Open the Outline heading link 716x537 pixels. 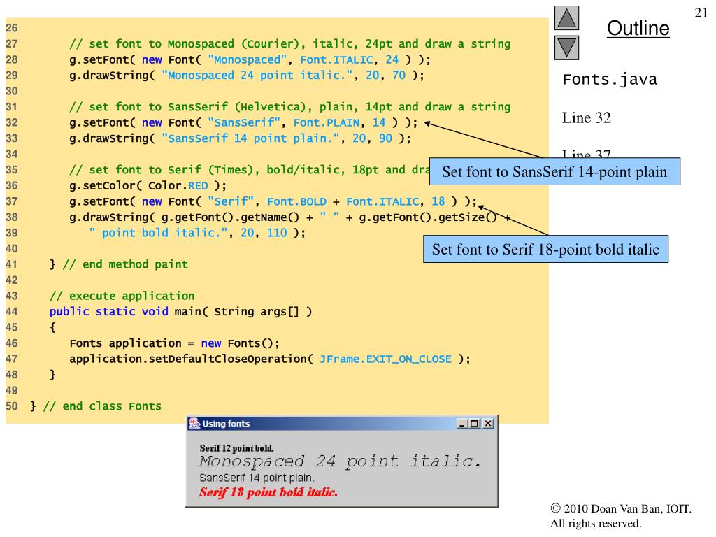[x=638, y=28]
